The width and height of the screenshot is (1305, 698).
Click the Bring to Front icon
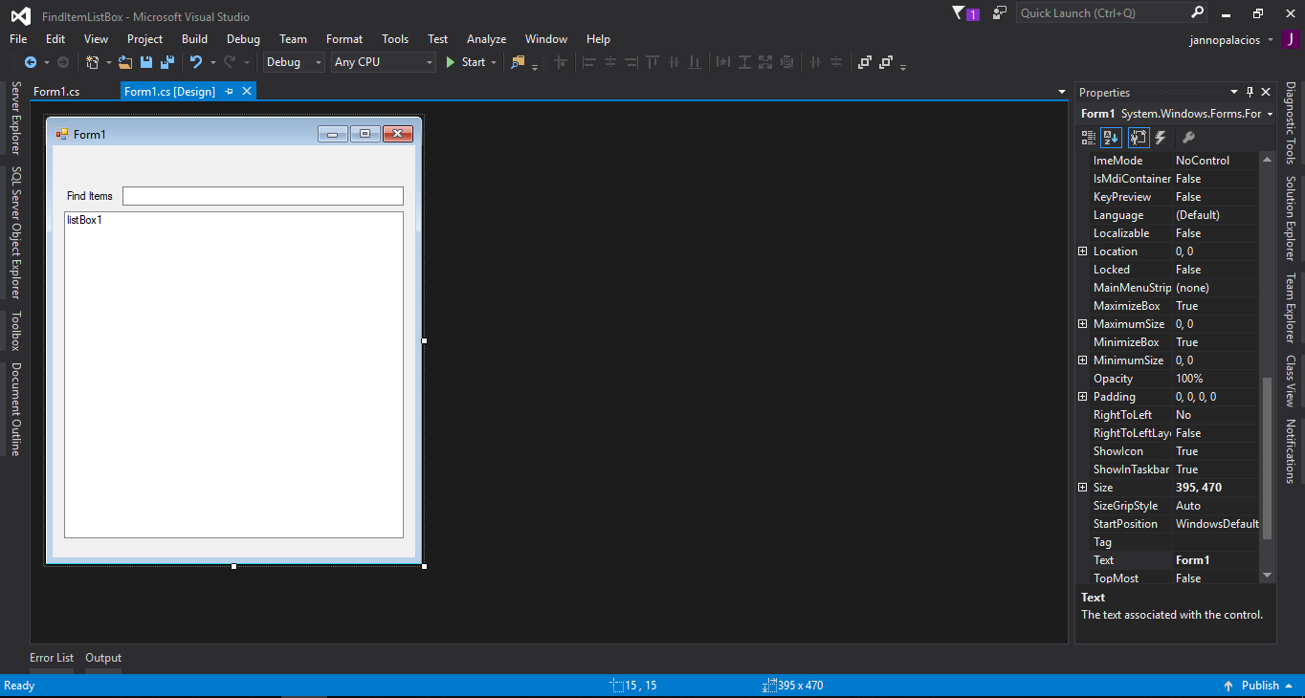click(x=865, y=62)
